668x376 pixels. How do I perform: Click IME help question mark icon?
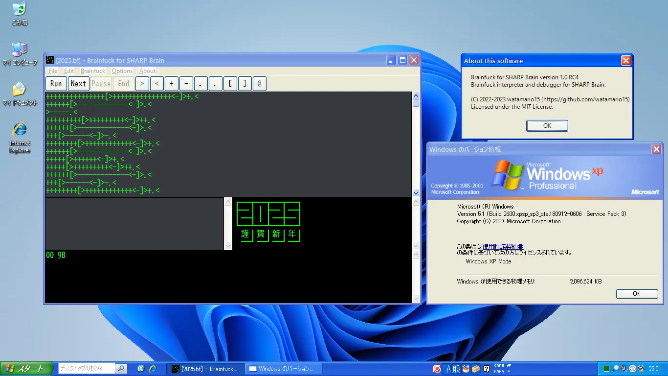(487, 369)
